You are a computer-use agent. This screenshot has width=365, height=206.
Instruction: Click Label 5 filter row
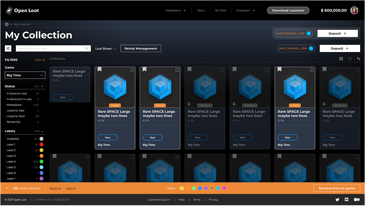coord(24,168)
